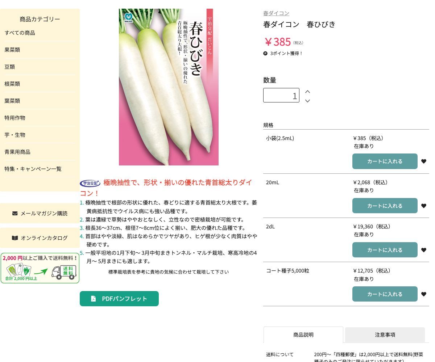This screenshot has height=362, width=435.
Task: Decrease quantity with the down arrow
Action: coord(307,101)
